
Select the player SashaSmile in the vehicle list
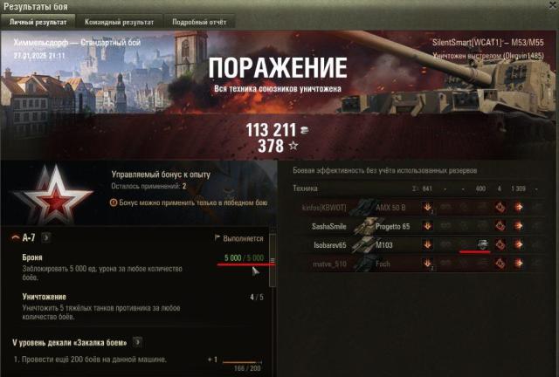[x=328, y=226]
